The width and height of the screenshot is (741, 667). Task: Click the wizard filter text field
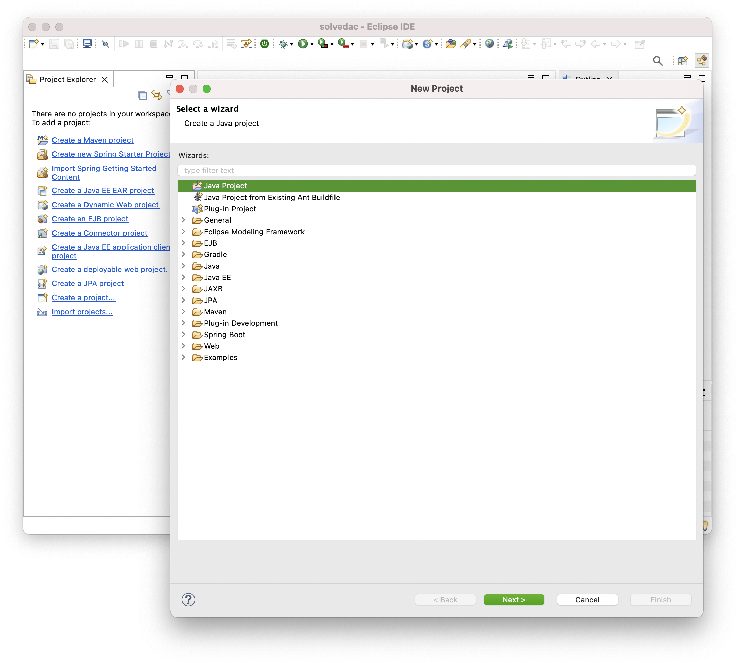(436, 170)
